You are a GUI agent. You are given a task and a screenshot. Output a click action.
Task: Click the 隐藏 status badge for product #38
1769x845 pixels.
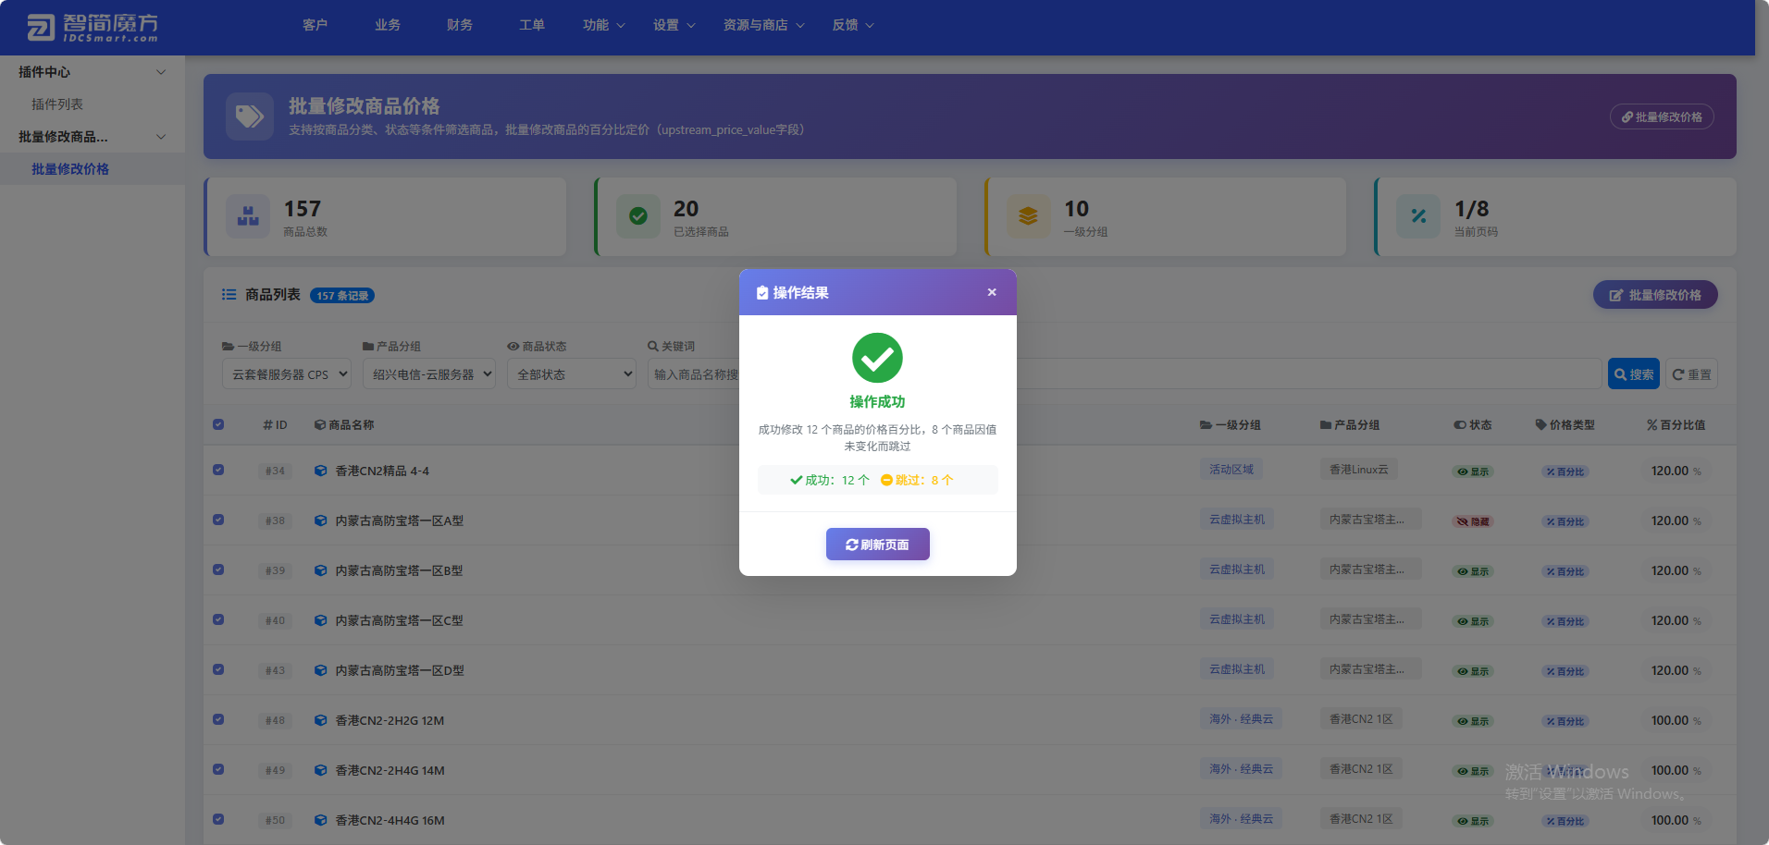point(1473,521)
